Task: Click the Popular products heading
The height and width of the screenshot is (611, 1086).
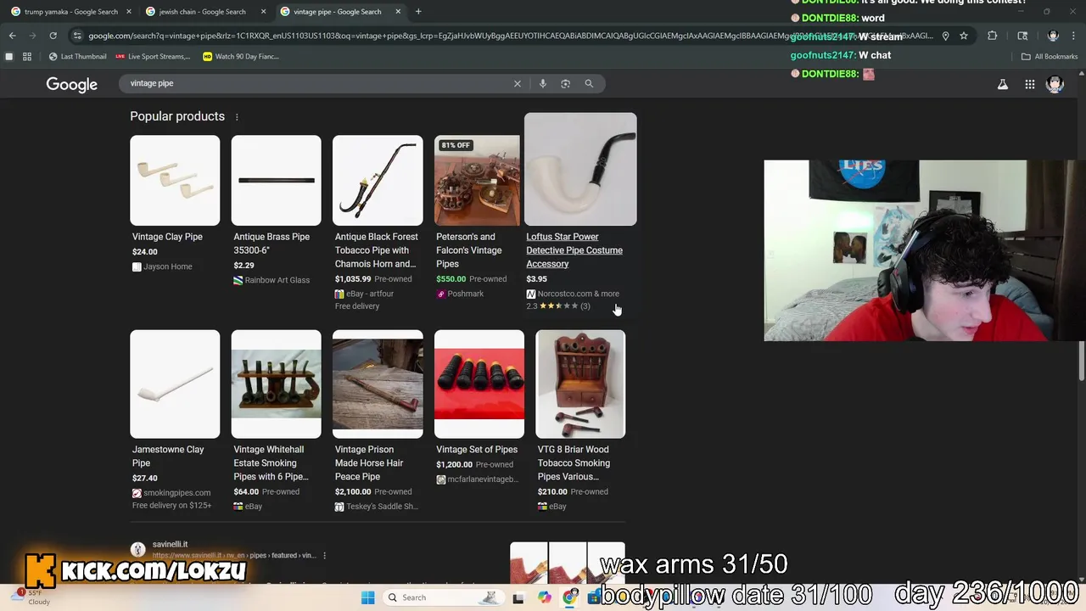Action: click(x=177, y=116)
